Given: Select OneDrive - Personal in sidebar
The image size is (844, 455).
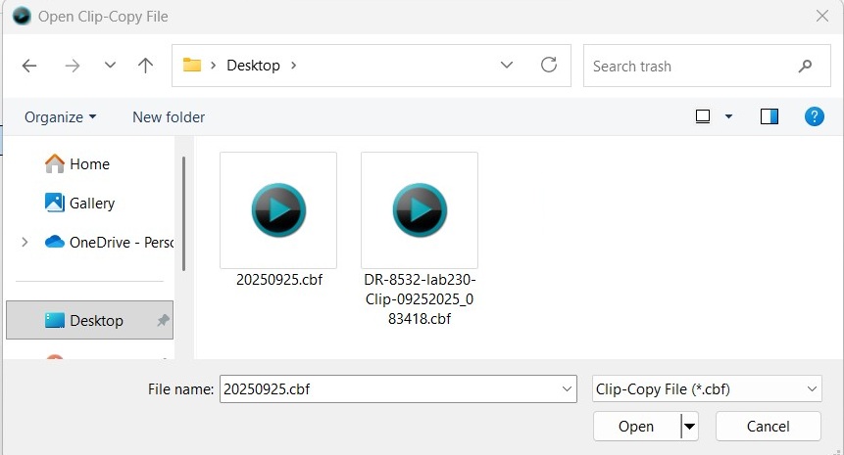Looking at the screenshot, I should 122,243.
